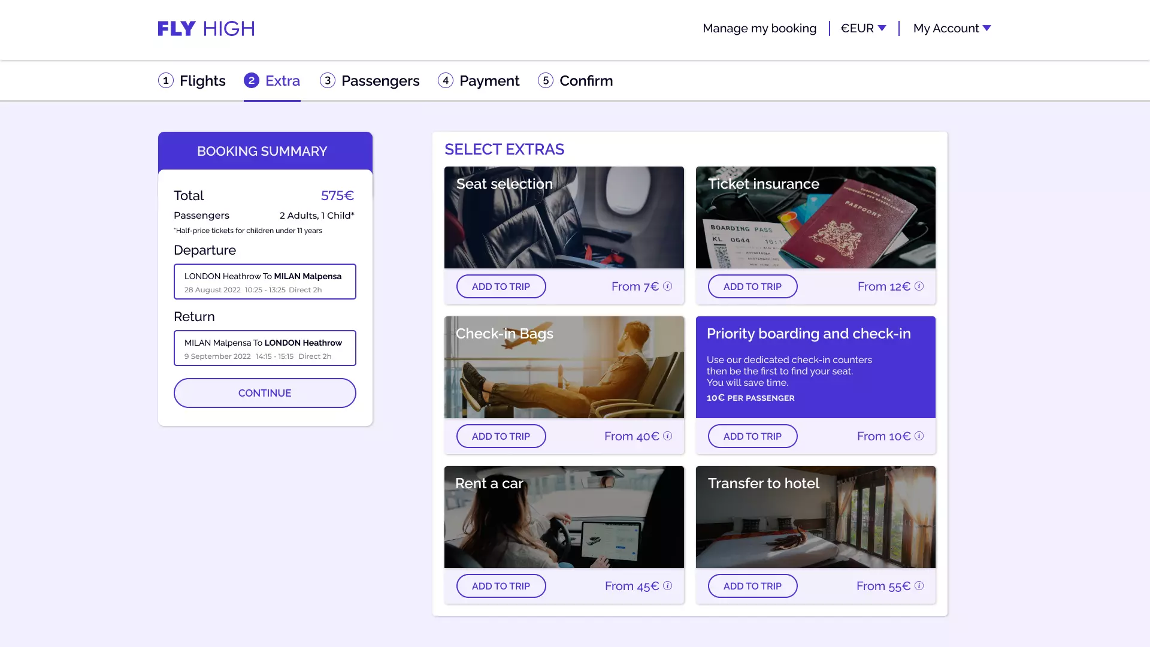Open the €EUR currency dropdown
This screenshot has height=647, width=1150.
[x=863, y=28]
